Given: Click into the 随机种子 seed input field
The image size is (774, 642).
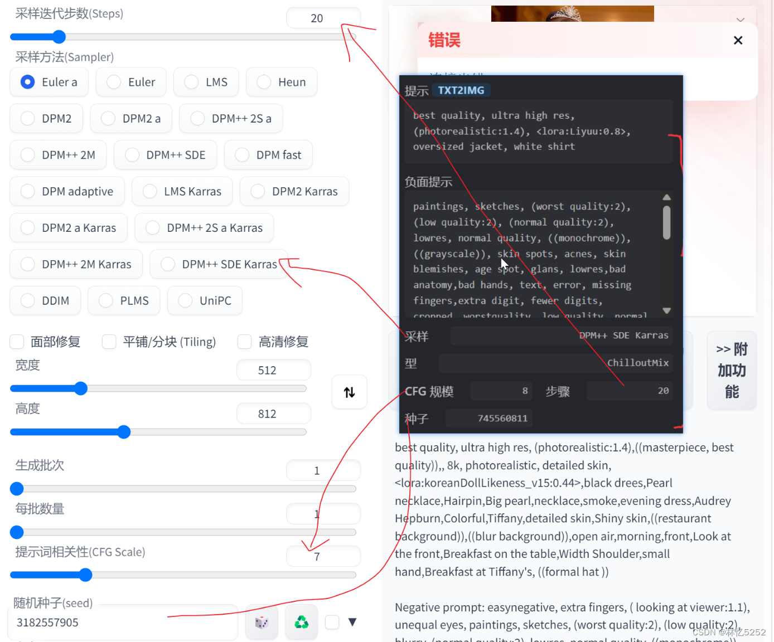Looking at the screenshot, I should (123, 622).
